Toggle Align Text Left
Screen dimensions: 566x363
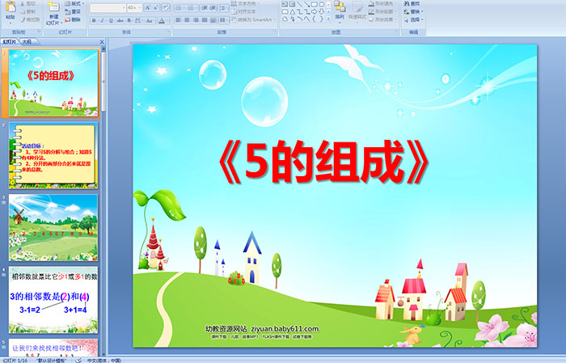(x=179, y=20)
